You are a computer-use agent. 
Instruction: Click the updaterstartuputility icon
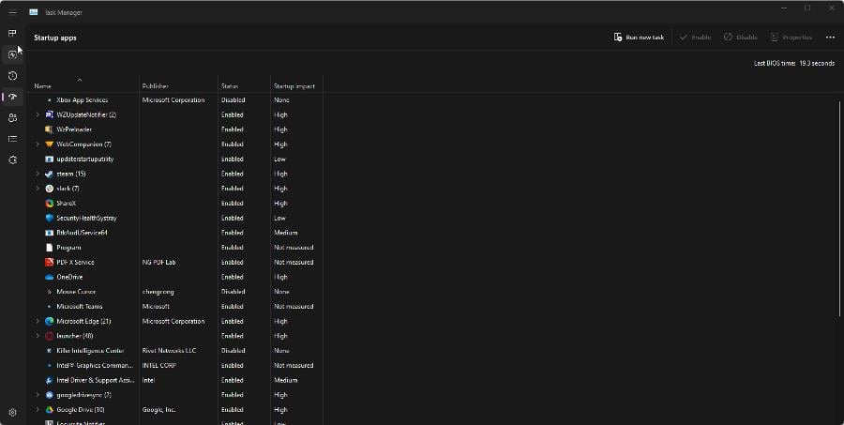[x=50, y=159]
